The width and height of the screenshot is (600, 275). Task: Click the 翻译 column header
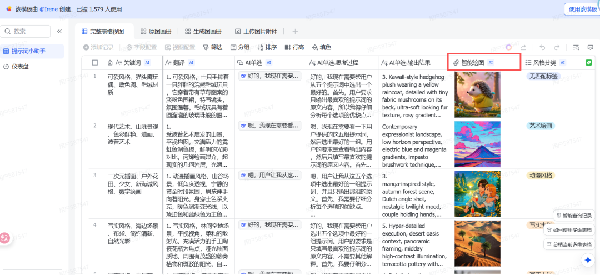pos(198,62)
